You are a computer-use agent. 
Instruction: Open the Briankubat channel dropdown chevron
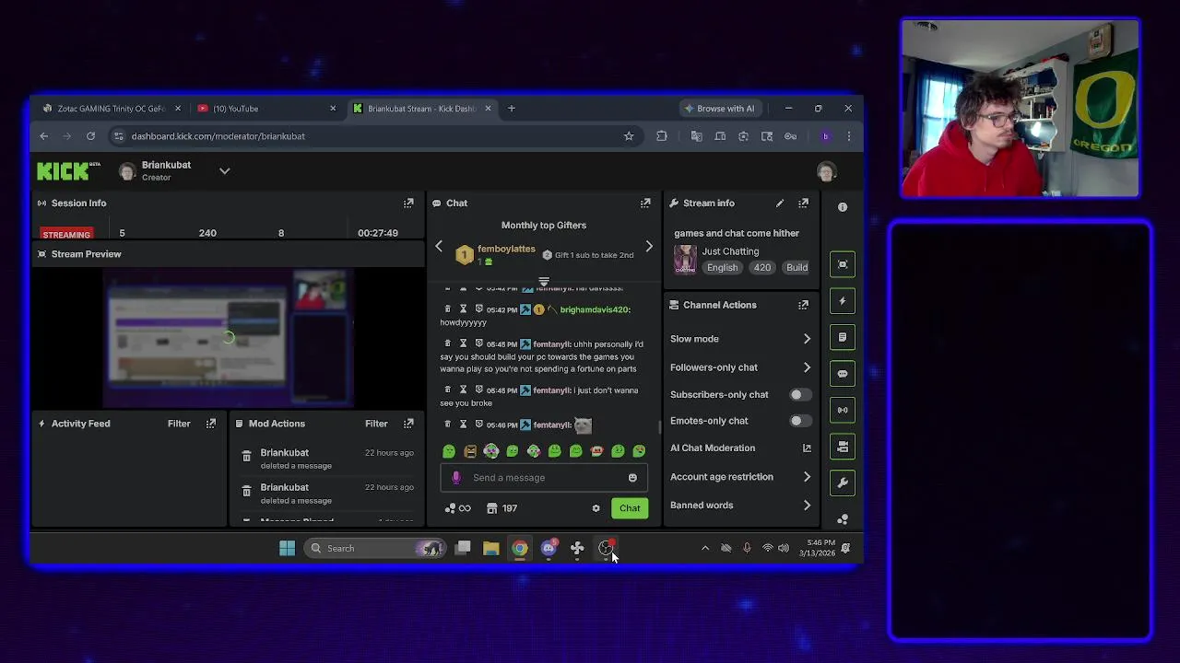tap(224, 171)
